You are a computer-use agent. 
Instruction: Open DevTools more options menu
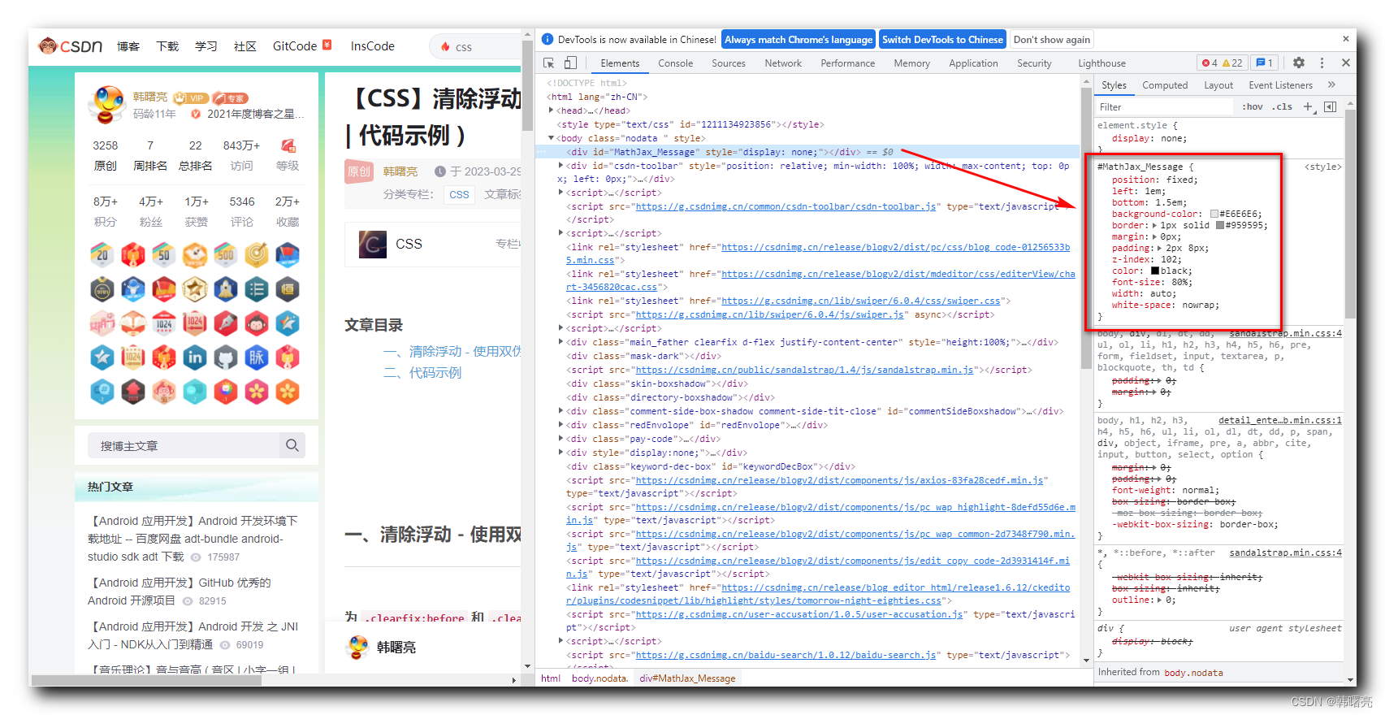[x=1322, y=63]
